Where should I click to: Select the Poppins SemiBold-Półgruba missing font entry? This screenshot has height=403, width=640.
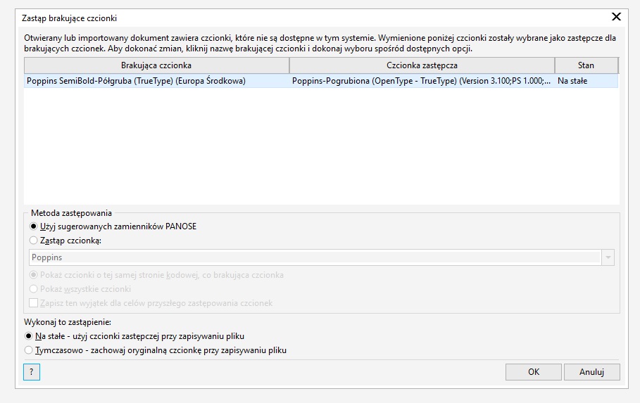tap(136, 81)
